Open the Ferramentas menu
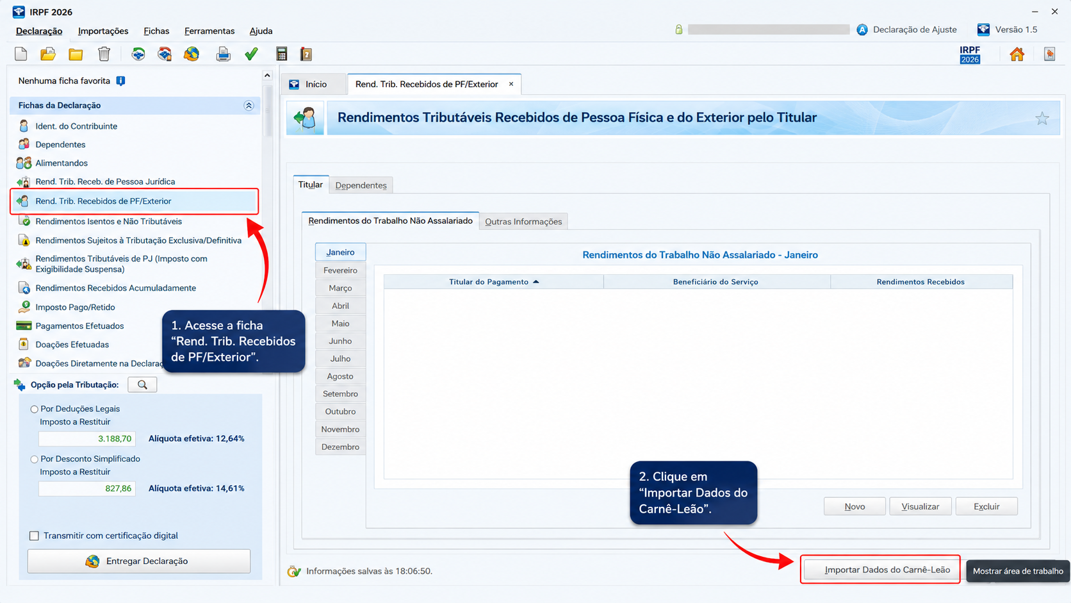 click(209, 31)
